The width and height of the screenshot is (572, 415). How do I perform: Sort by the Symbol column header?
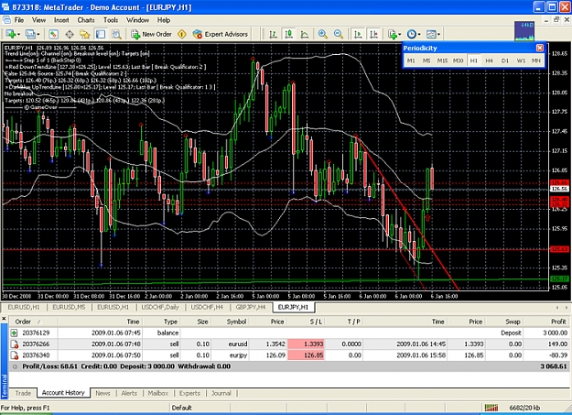(x=232, y=322)
